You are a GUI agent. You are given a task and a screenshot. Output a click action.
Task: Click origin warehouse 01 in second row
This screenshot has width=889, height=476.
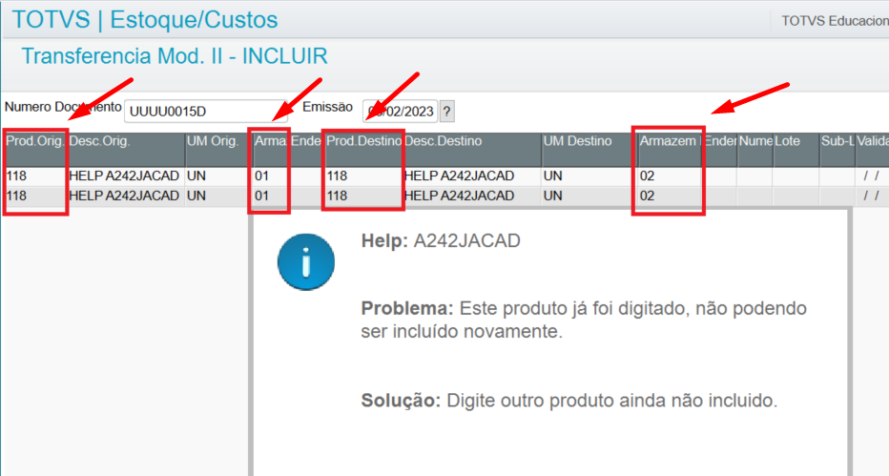tap(271, 197)
